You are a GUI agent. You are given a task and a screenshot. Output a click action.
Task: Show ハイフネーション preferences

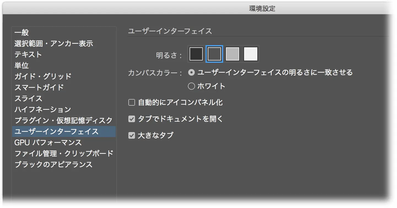coord(43,110)
